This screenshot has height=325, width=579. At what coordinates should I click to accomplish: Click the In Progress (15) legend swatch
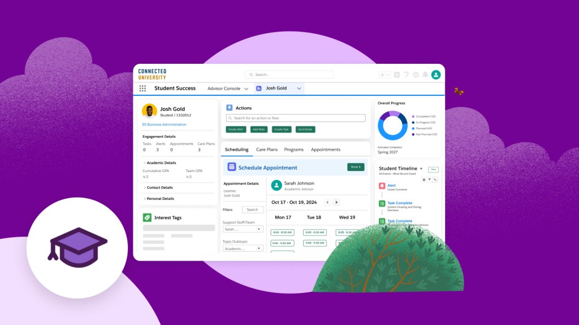[413, 122]
